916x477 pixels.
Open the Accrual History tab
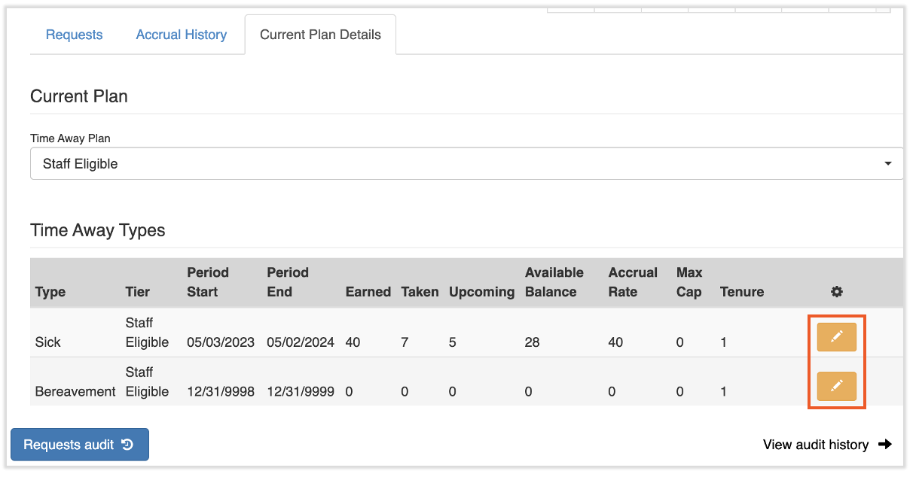(181, 35)
